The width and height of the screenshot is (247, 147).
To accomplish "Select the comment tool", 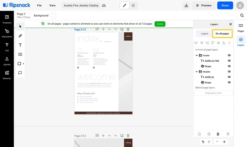I will click(x=20, y=73).
